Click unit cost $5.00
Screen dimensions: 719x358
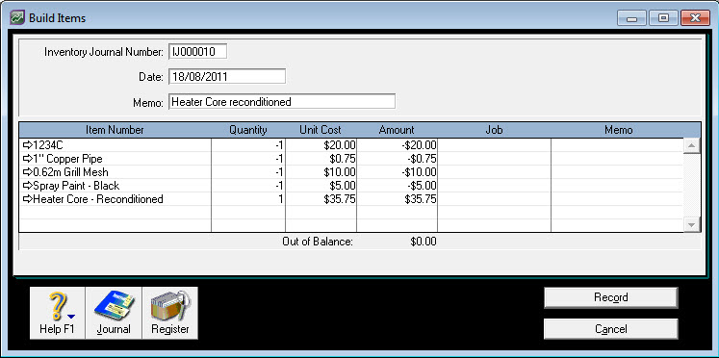342,186
